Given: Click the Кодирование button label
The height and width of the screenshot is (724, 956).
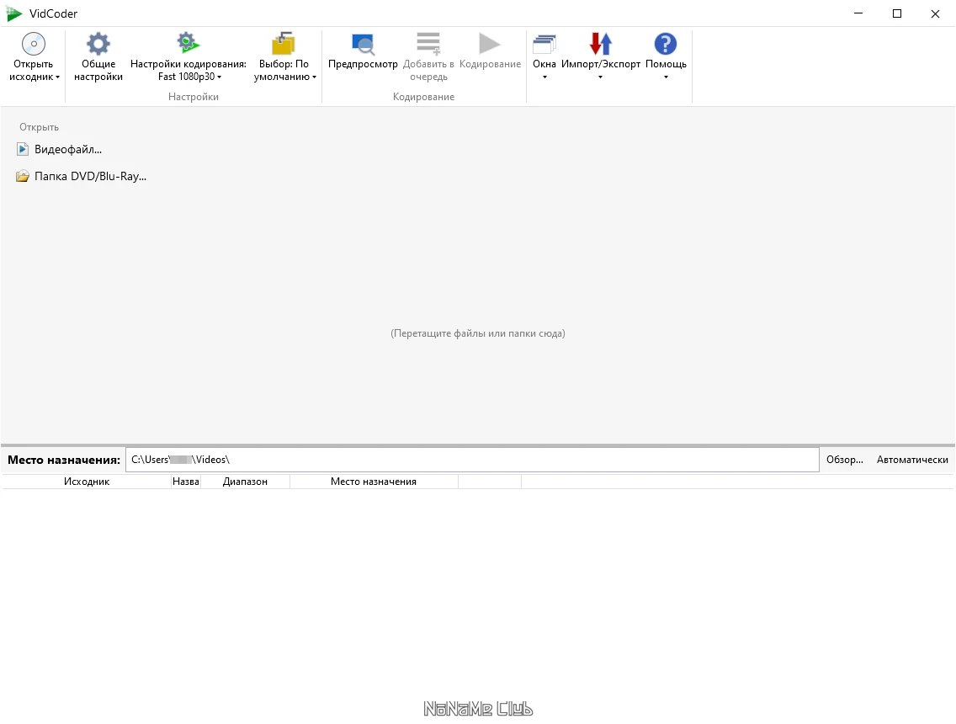Looking at the screenshot, I should [490, 64].
